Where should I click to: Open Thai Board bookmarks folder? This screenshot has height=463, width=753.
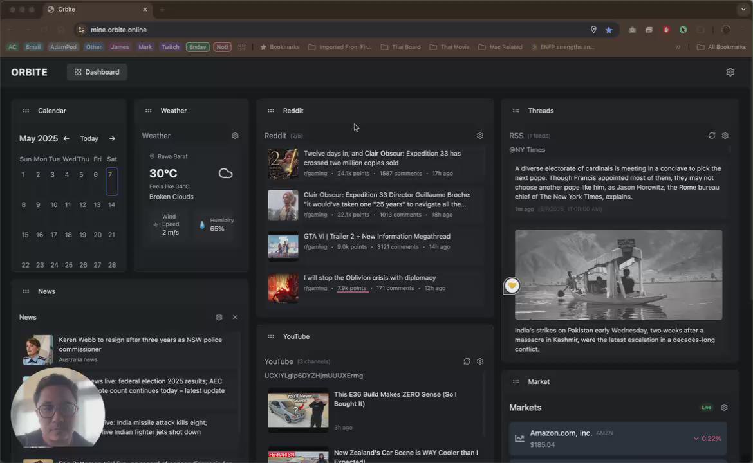point(401,47)
